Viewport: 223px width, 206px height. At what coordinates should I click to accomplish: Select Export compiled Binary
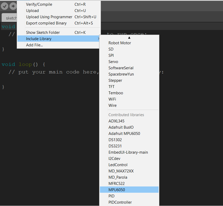pos(59,23)
